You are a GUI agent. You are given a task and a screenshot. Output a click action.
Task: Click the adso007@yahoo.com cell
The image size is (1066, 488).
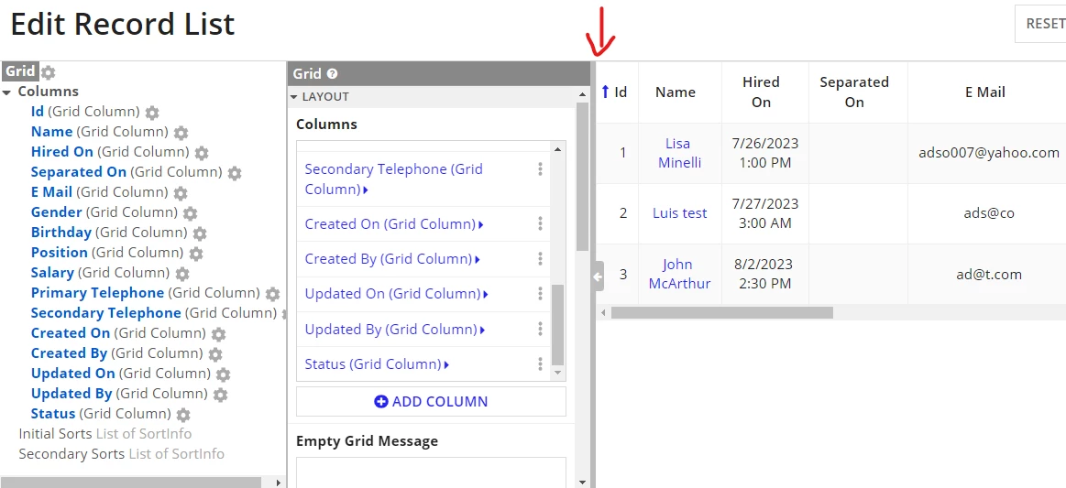pyautogui.click(x=988, y=153)
